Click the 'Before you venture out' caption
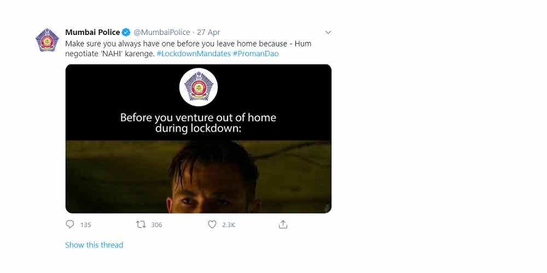547x273 pixels. pos(198,123)
